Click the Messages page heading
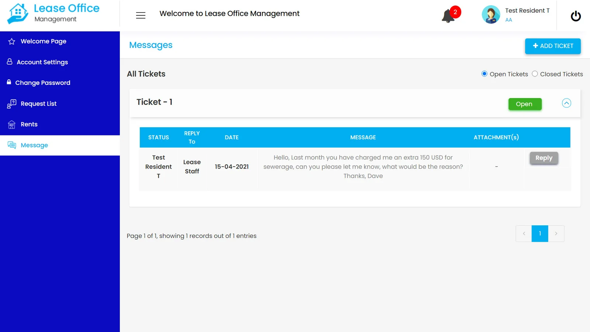The height and width of the screenshot is (332, 590). pos(151,45)
